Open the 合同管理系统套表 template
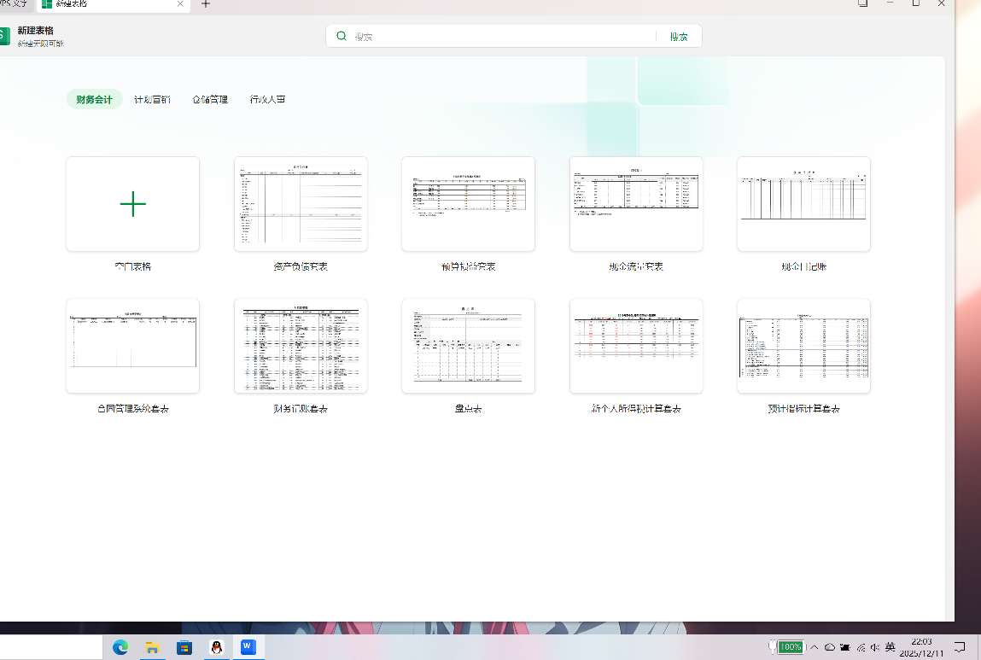The height and width of the screenshot is (660, 981). pyautogui.click(x=132, y=346)
